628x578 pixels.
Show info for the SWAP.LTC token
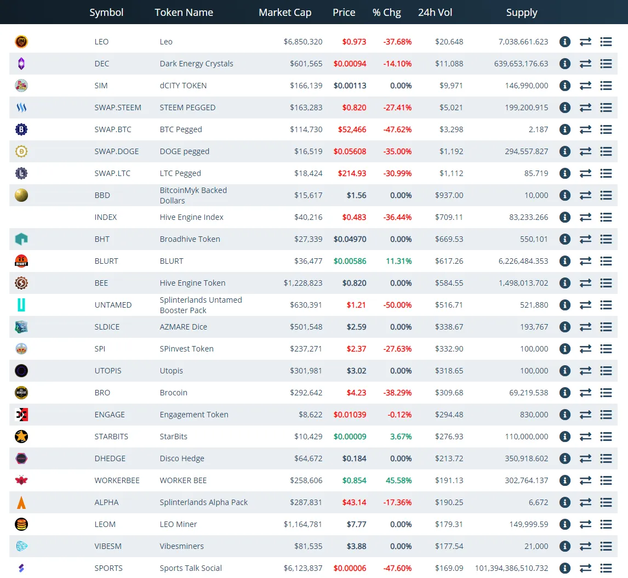565,173
